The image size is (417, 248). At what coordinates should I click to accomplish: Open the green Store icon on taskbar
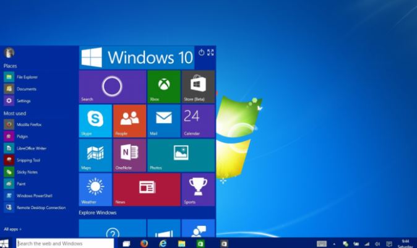200,244
